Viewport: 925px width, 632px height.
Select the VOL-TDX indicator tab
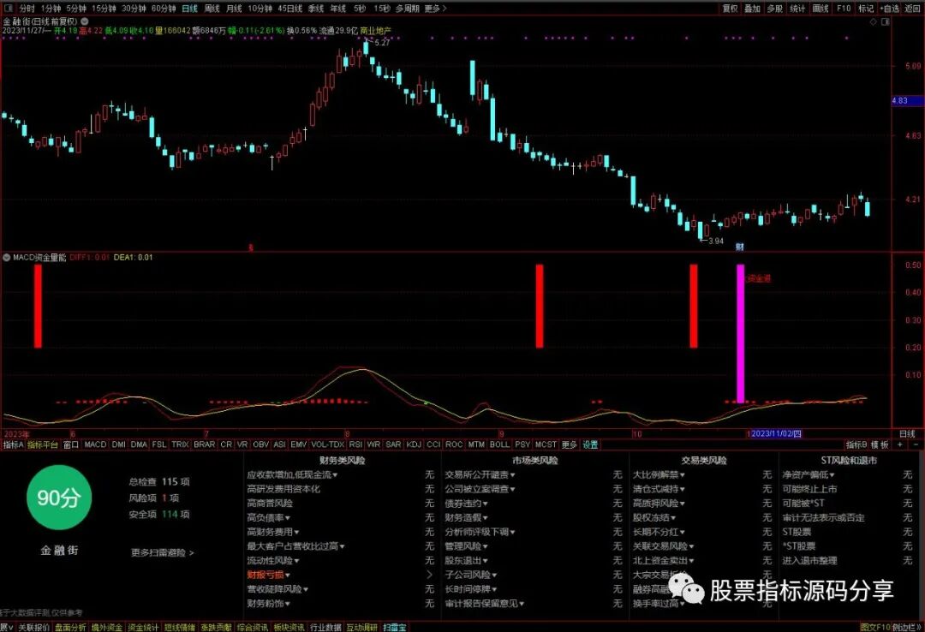click(327, 444)
